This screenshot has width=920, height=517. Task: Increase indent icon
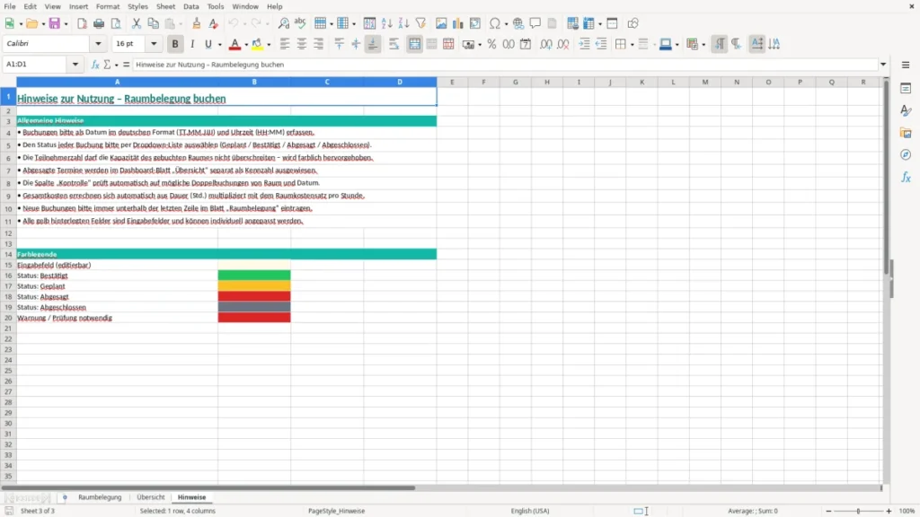tap(584, 44)
